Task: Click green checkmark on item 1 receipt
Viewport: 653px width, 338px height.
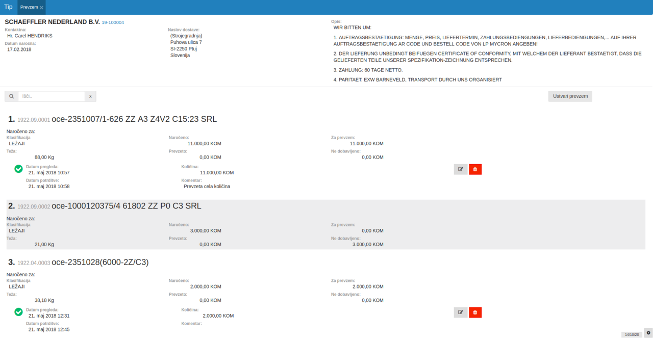Action: 18,169
